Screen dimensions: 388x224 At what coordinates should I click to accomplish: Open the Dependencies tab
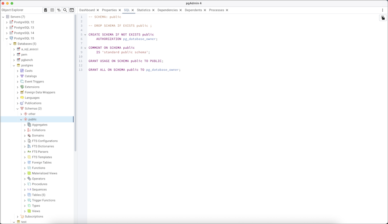pyautogui.click(x=168, y=10)
